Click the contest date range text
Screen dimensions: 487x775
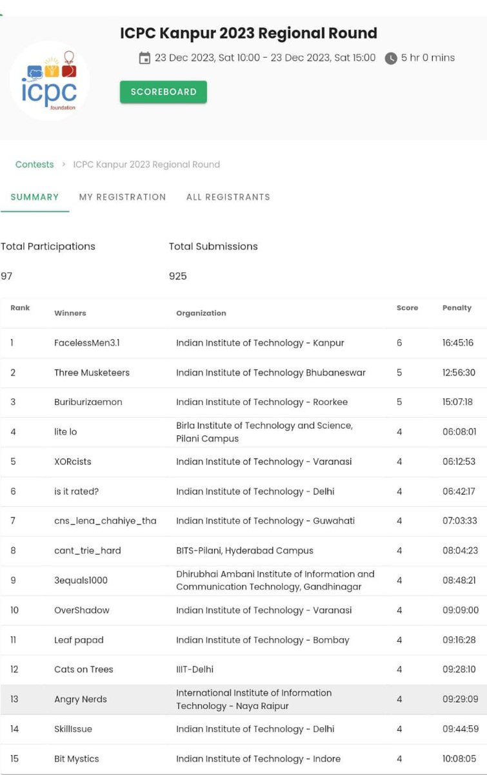tap(265, 57)
